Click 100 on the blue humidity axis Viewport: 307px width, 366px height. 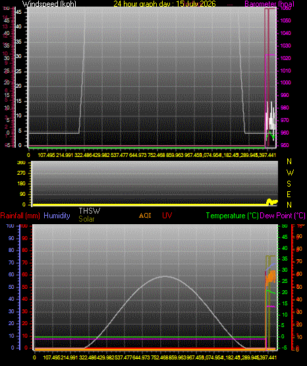tap(11, 226)
